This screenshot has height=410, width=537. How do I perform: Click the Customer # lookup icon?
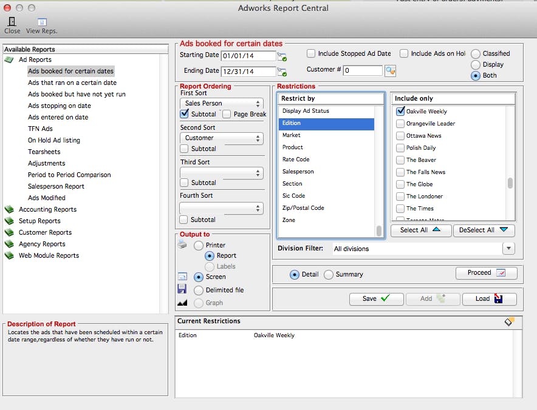tap(390, 71)
